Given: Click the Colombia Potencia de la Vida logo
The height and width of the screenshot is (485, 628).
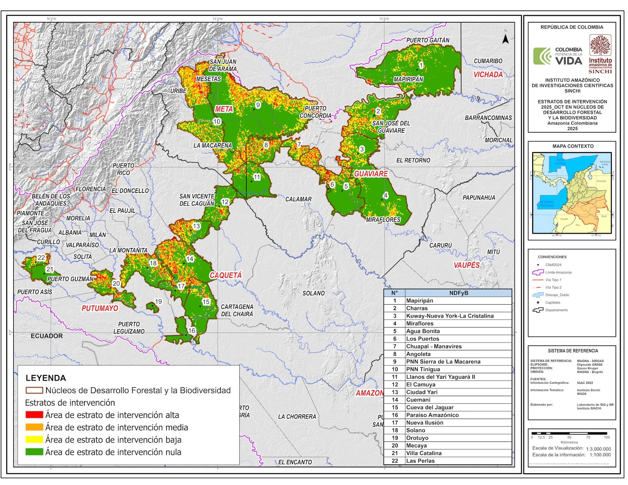Looking at the screenshot, I should click(x=557, y=56).
